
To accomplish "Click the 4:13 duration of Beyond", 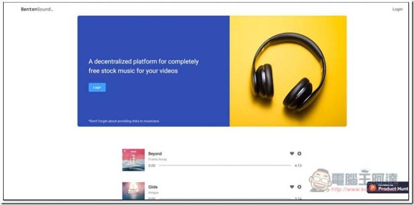I will [298, 166].
